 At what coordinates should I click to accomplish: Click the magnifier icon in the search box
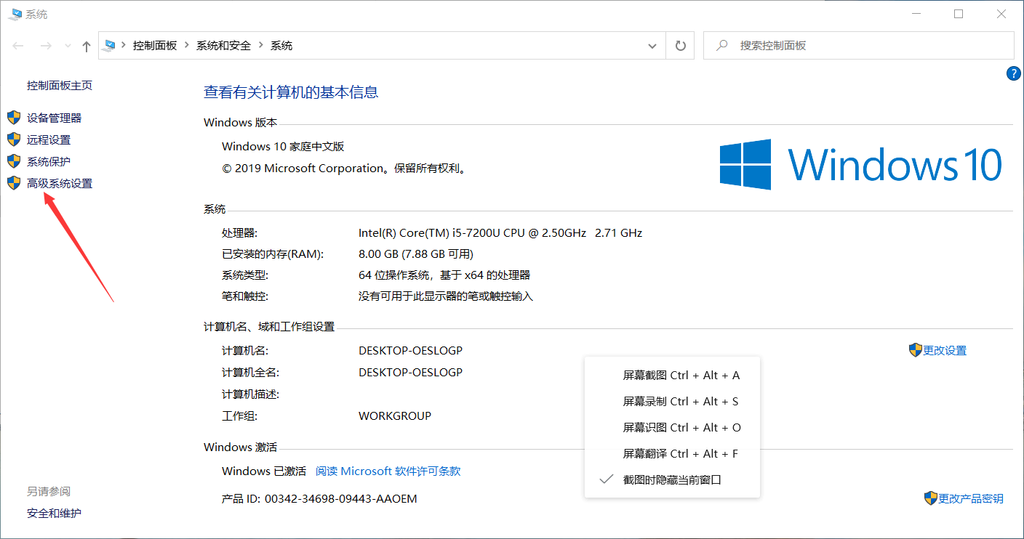click(722, 46)
